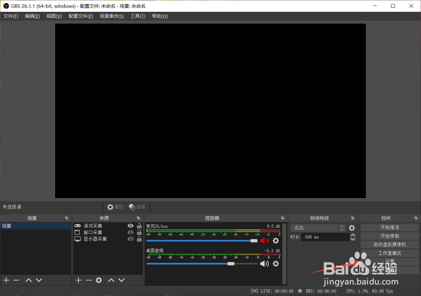421x296 pixels.
Task: Click the 桌面音频 volume slider handle
Action: (231, 264)
